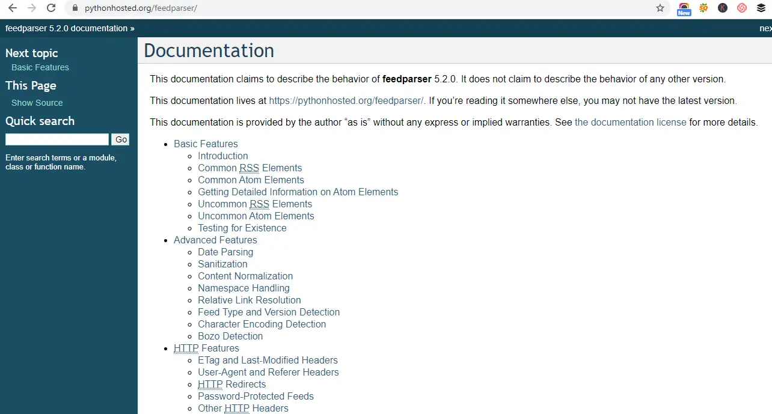Open the dark K extension icon
This screenshot has width=772, height=414.
coord(723,8)
